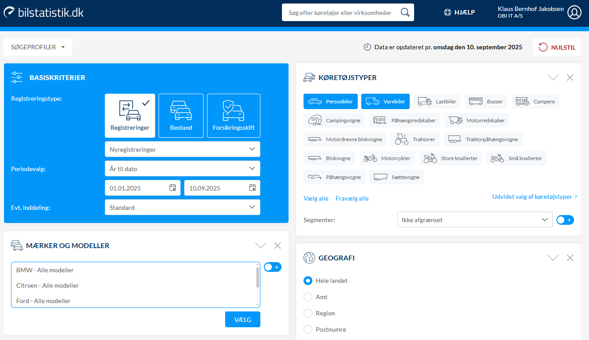
Task: Open the Hjælp menu item
Action: [459, 12]
